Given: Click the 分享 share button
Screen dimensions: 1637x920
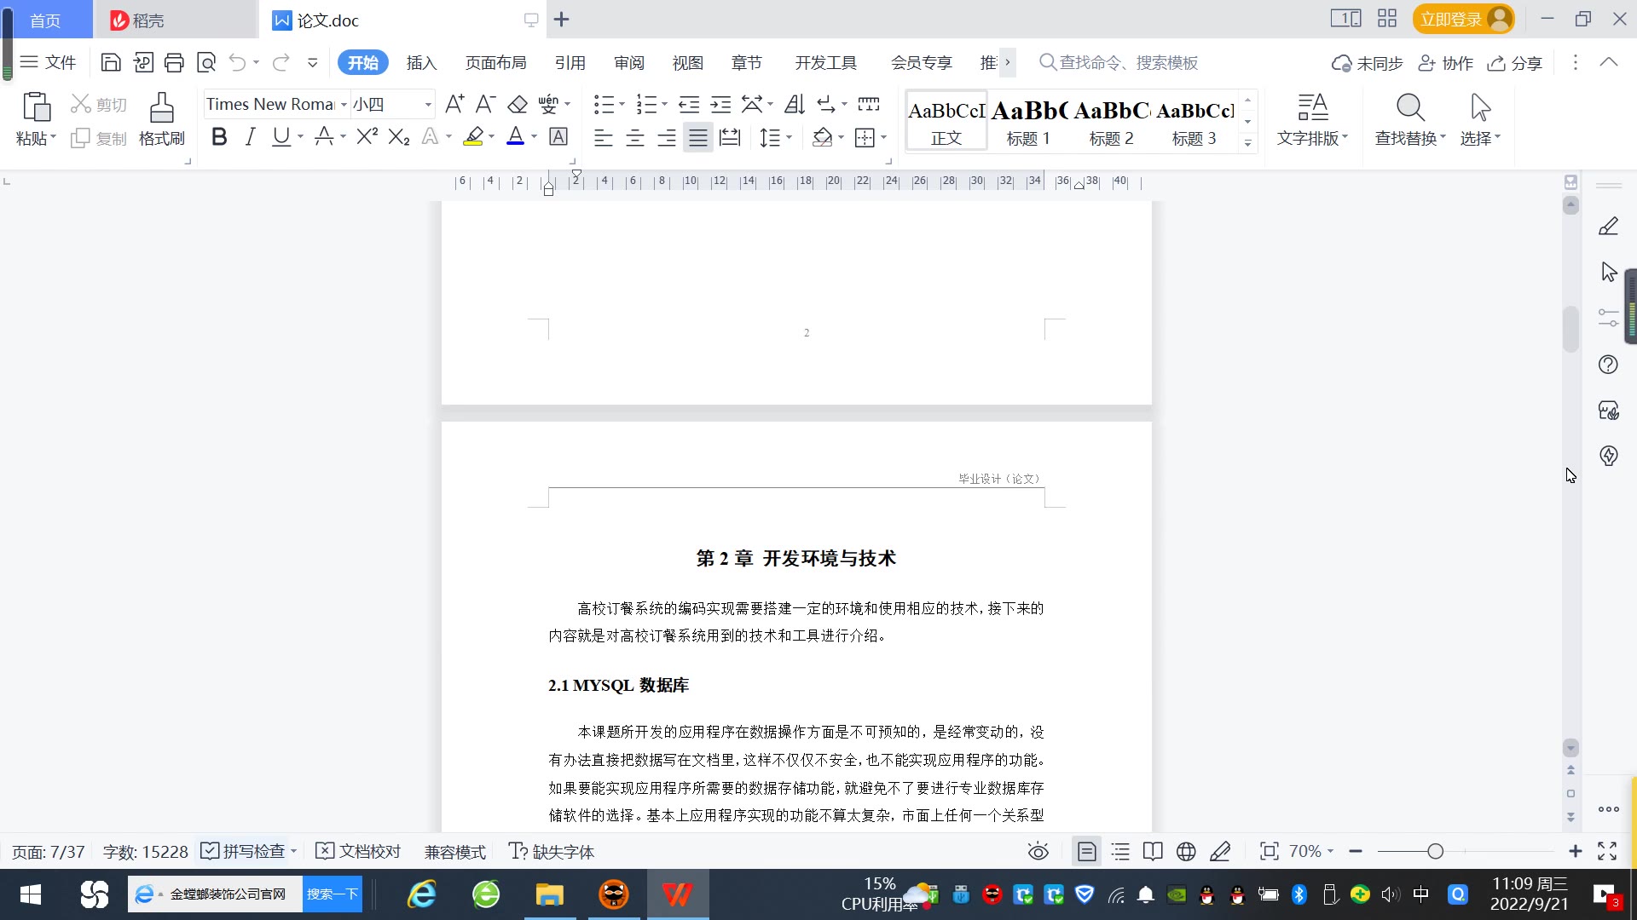Looking at the screenshot, I should [1515, 63].
